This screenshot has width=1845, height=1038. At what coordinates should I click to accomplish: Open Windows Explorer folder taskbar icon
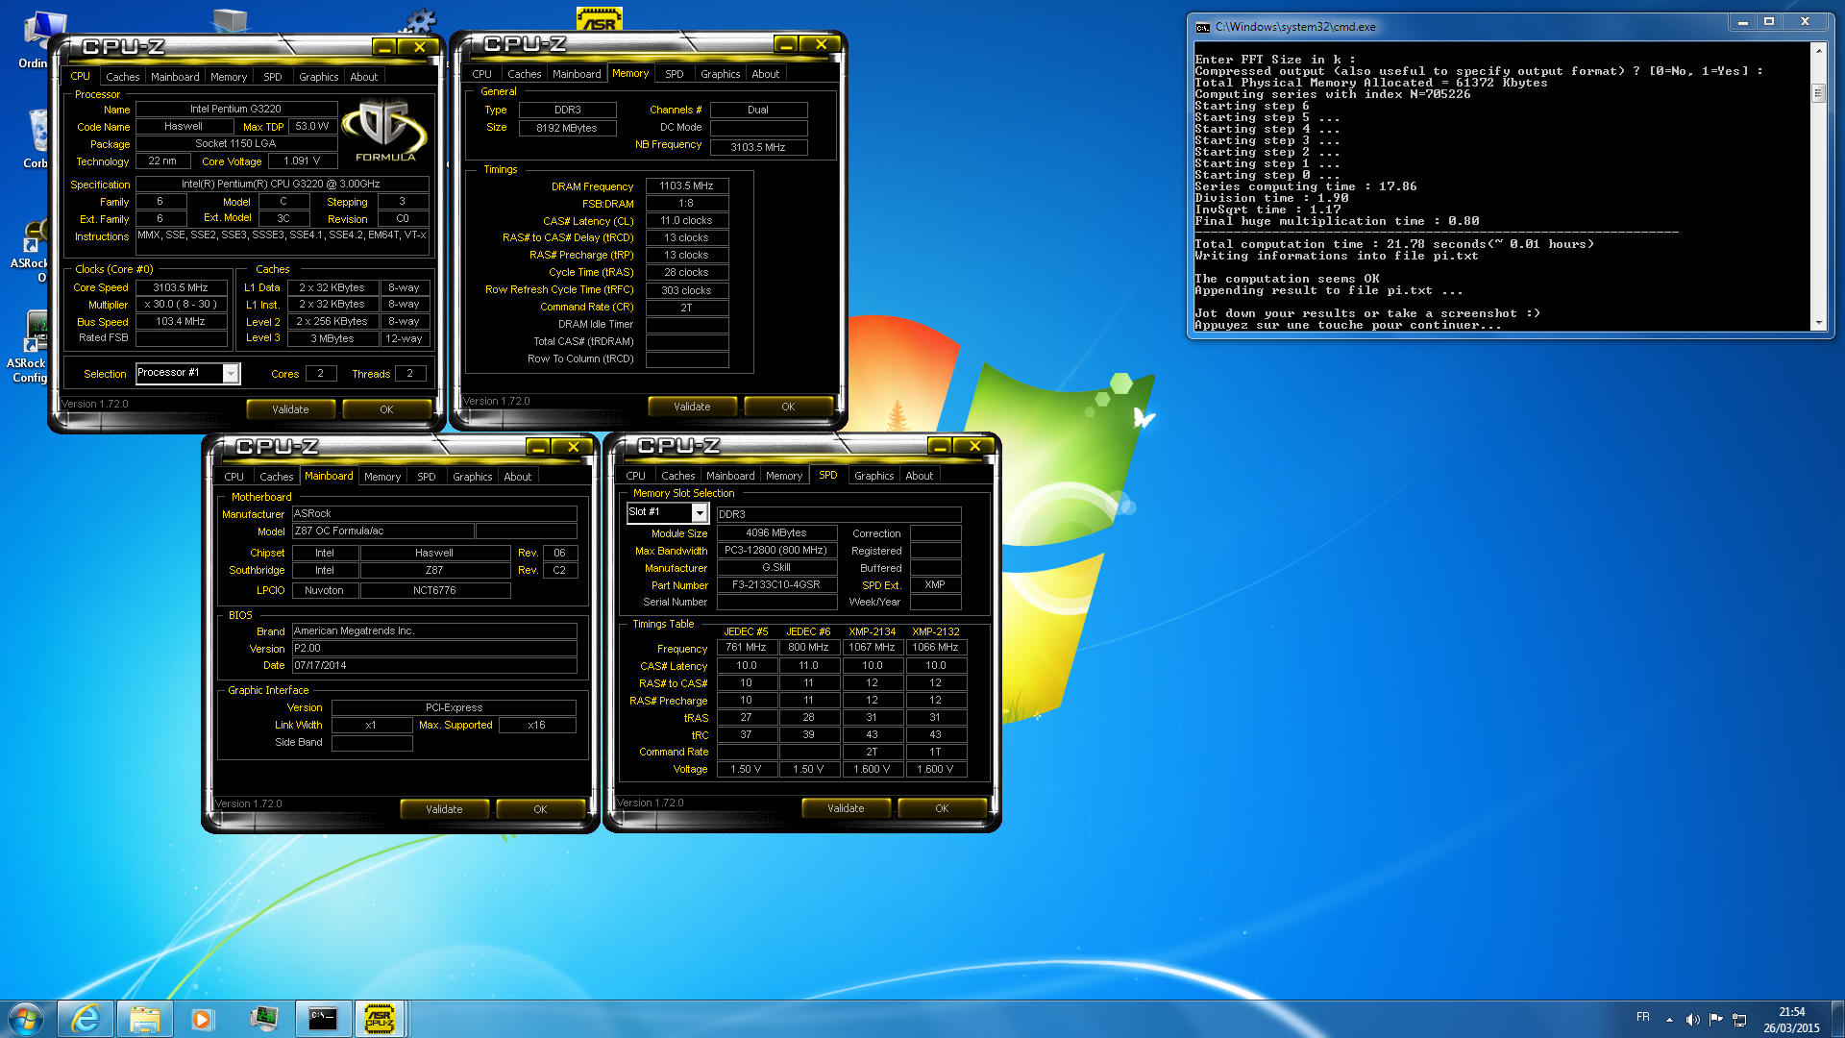(144, 1018)
